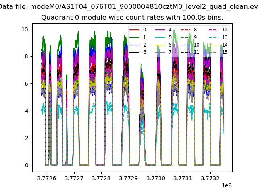Select the x-axis tick label 3.7732
Viewport: 258px width, 193px height.
point(210,178)
